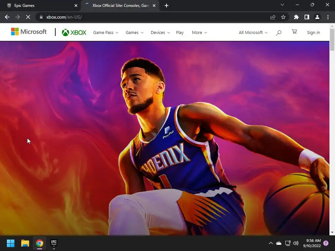The height and width of the screenshot is (251, 335).
Task: Switch to the Epic Games tab
Action: click(x=41, y=6)
